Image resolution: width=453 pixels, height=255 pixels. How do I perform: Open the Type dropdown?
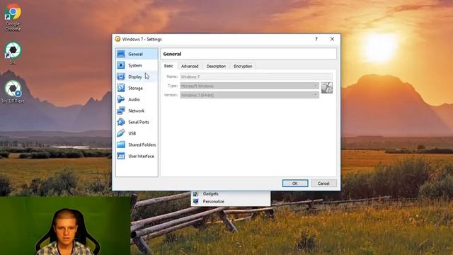pyautogui.click(x=249, y=86)
